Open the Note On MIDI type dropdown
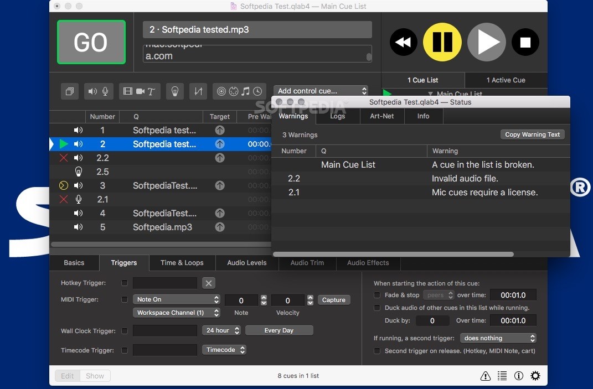 click(x=176, y=299)
